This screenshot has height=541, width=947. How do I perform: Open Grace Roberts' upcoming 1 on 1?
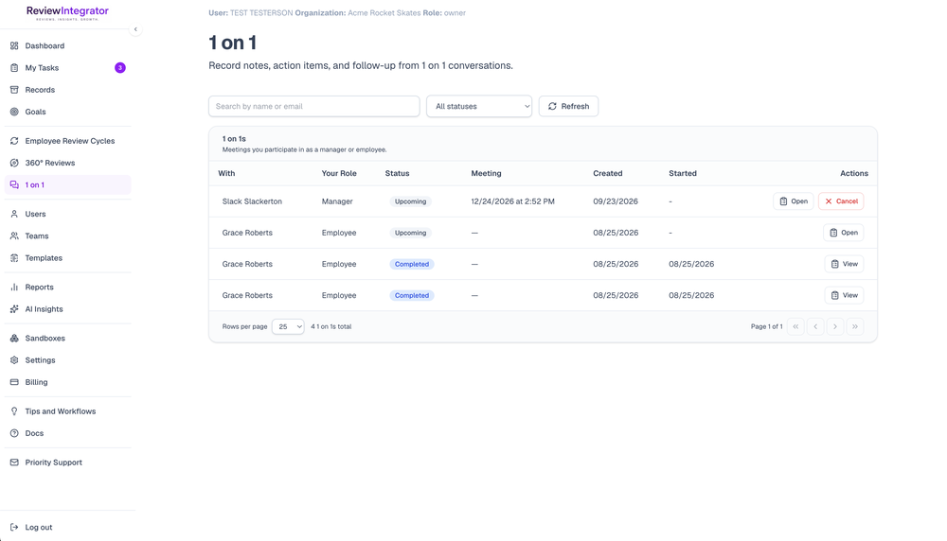point(844,233)
